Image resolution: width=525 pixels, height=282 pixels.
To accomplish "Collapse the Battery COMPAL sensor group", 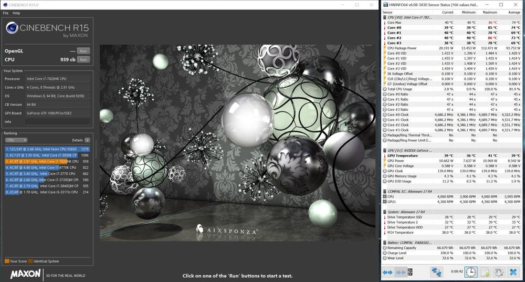I will [x=384, y=243].
